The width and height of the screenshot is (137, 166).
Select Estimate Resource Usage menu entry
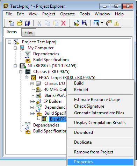[97, 100]
